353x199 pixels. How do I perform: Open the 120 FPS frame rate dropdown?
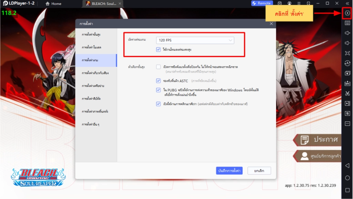(195, 40)
